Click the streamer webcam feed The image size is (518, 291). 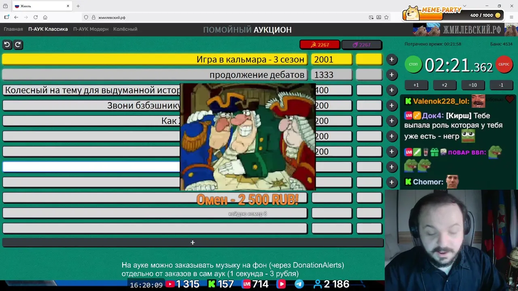(x=451, y=240)
